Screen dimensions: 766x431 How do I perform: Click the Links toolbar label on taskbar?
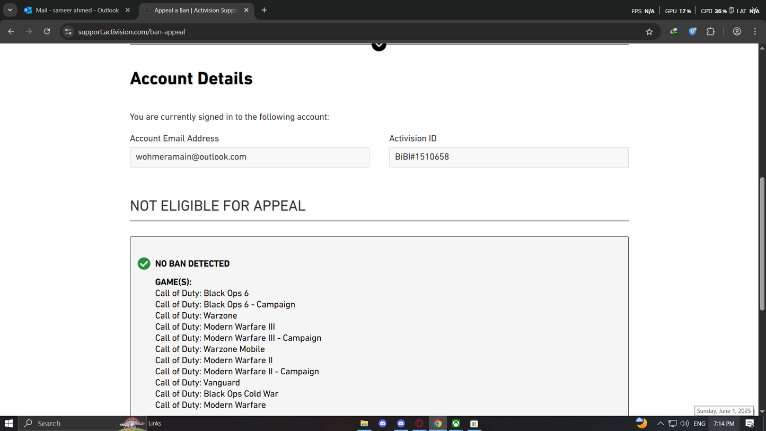click(155, 424)
